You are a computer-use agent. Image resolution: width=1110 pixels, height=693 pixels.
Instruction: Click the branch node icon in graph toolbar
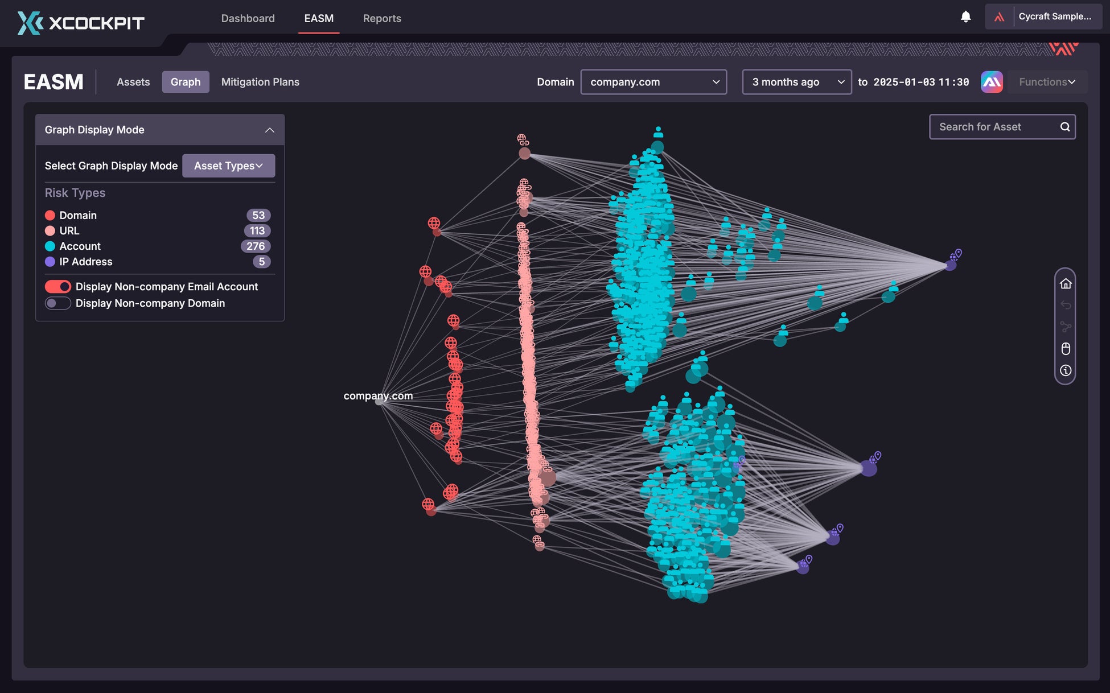1066,327
